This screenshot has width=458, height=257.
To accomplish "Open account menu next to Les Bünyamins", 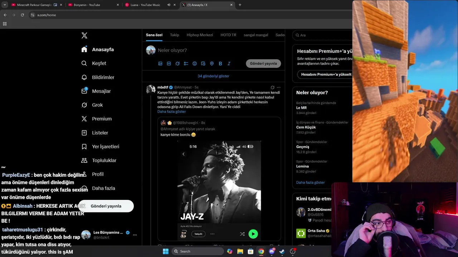I will point(135,235).
